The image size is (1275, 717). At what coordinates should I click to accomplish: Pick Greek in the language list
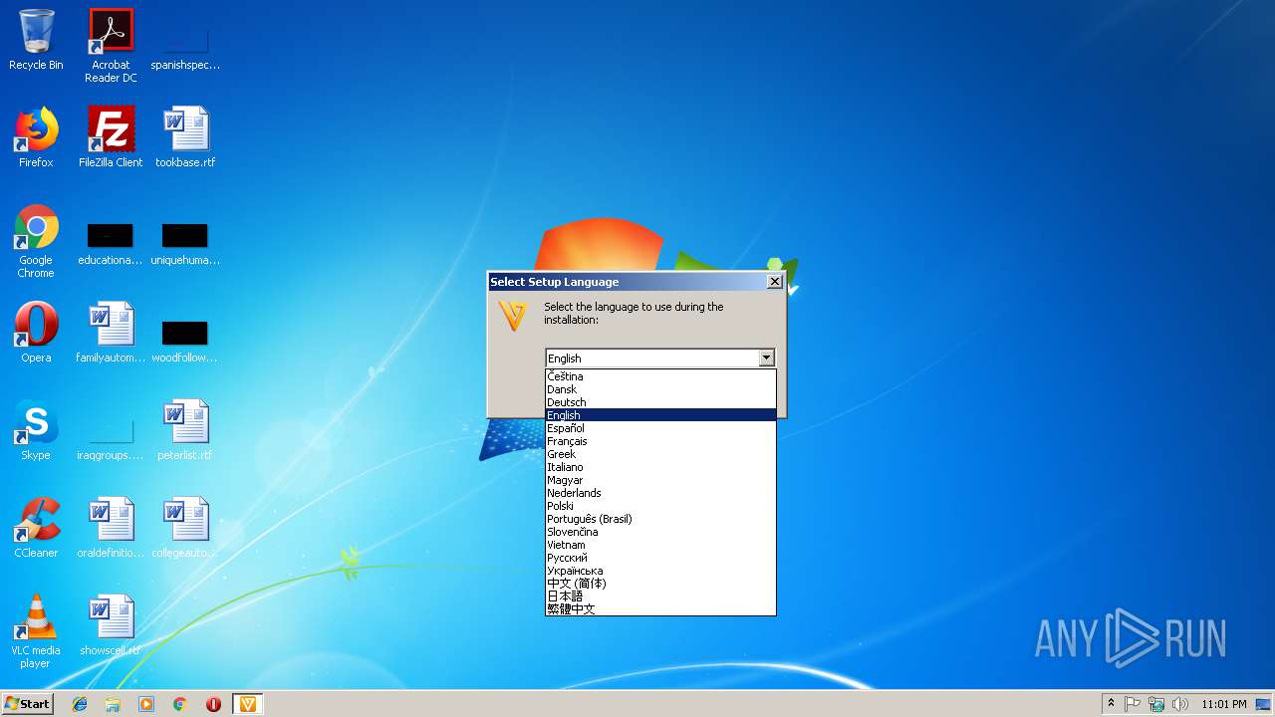660,454
